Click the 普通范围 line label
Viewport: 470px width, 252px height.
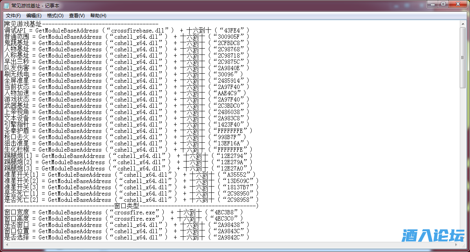17,37
